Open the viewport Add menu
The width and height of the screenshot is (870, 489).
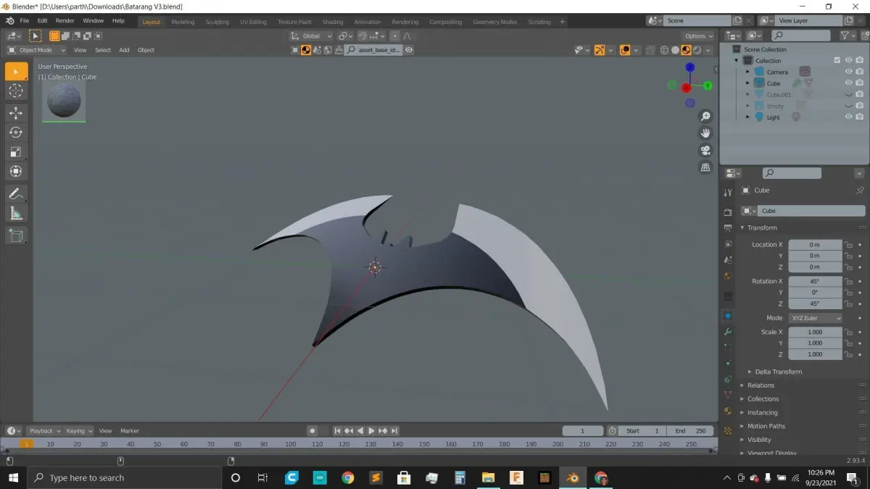[124, 50]
